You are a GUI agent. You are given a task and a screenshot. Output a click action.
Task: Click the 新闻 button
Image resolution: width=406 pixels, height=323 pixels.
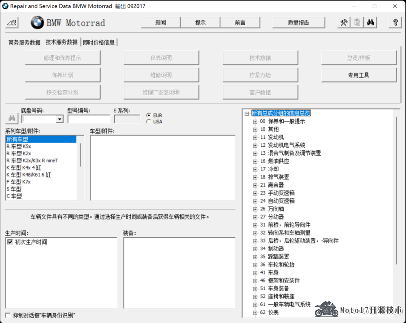coord(160,22)
